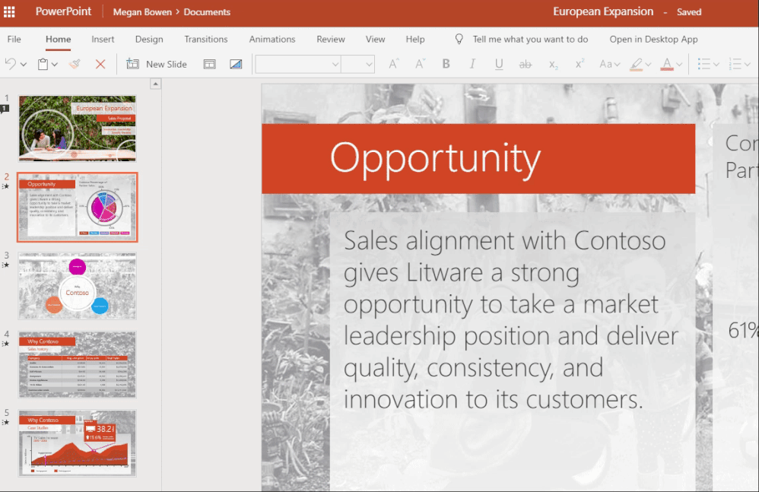Screen dimensions: 759x492
Task: Switch to the Animations tab
Action: (x=272, y=40)
